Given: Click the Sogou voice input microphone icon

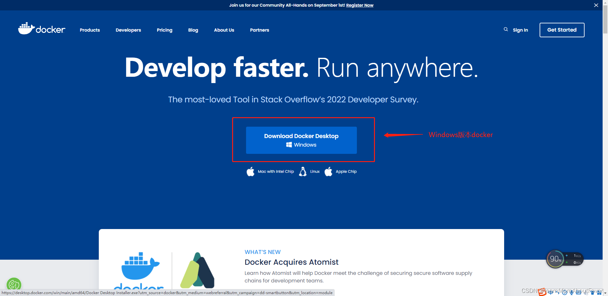Looking at the screenshot, I should (572, 293).
